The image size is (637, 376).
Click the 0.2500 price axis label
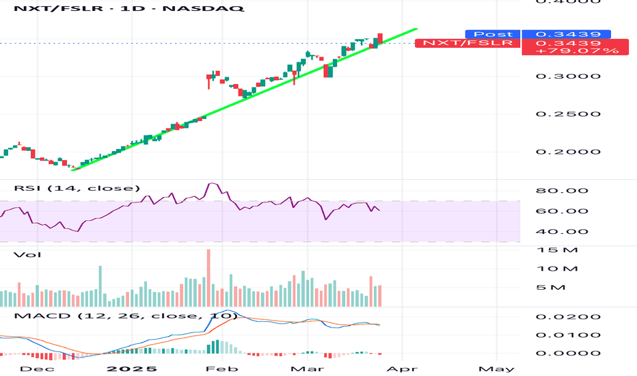click(x=568, y=113)
